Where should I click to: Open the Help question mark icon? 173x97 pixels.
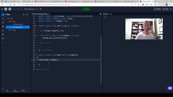point(3,90)
